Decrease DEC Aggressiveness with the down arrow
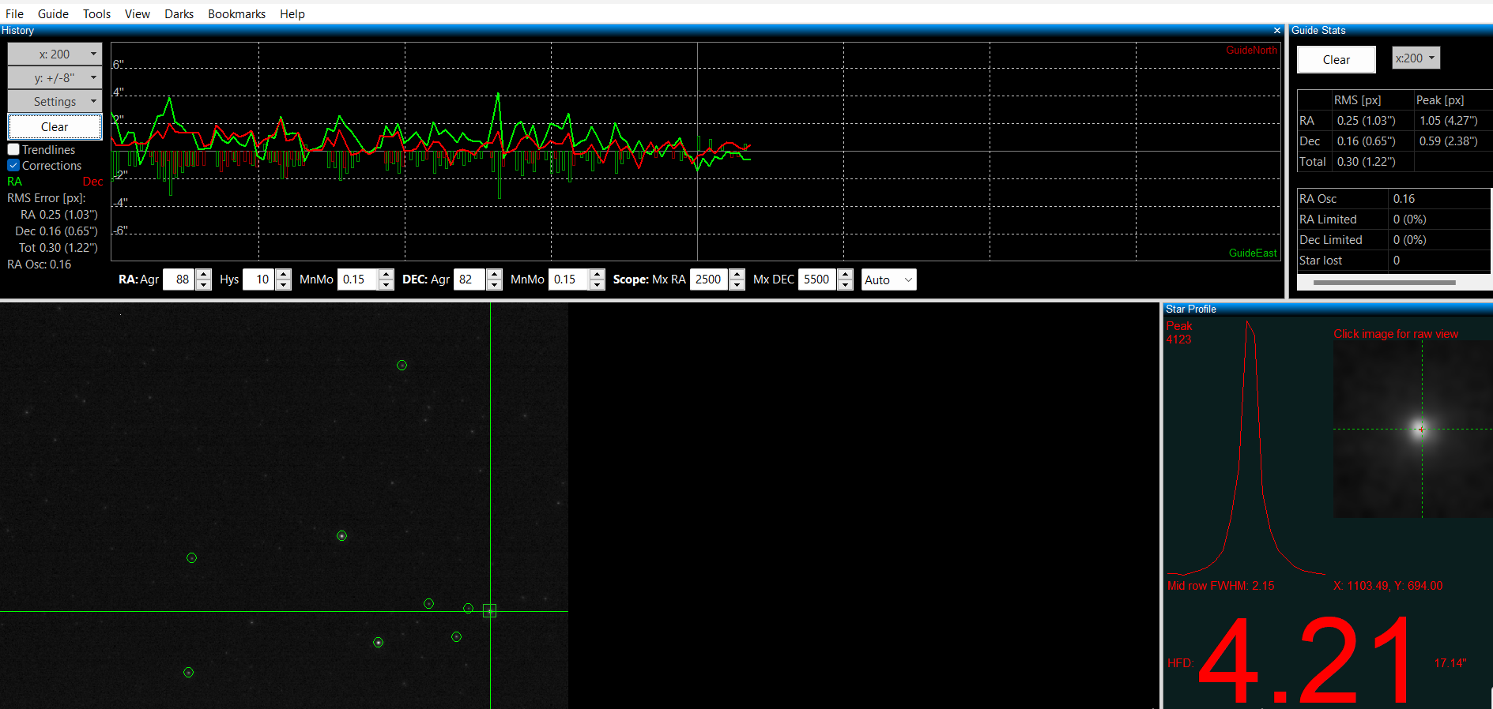Image resolution: width=1493 pixels, height=709 pixels. point(494,285)
